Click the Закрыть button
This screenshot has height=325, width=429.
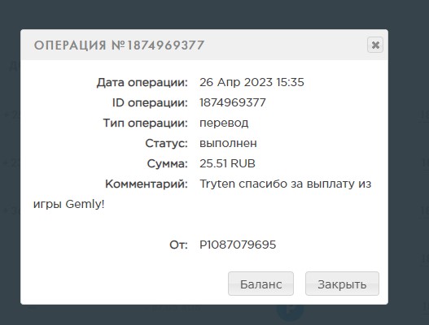click(x=342, y=284)
